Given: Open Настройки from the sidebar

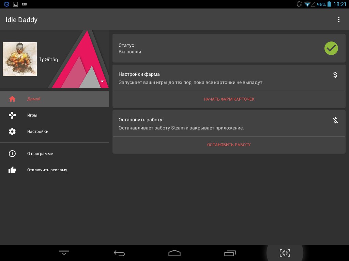Looking at the screenshot, I should click(x=38, y=132).
